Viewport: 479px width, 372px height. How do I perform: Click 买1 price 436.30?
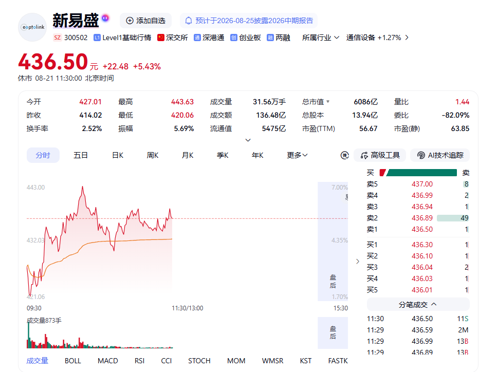click(422, 245)
